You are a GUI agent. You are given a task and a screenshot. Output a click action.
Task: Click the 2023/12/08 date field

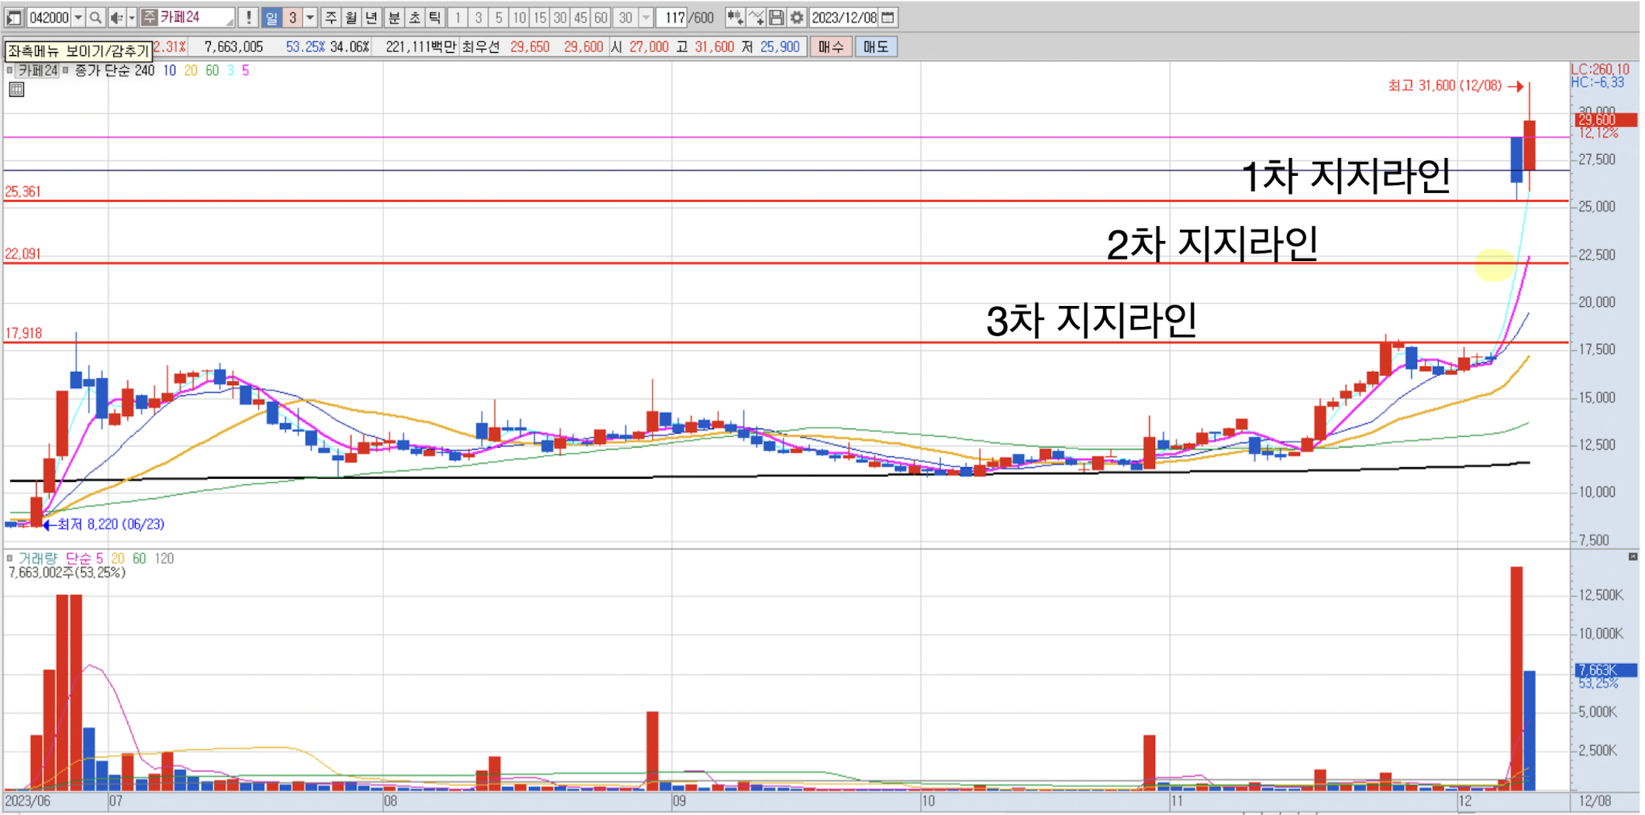pyautogui.click(x=844, y=17)
